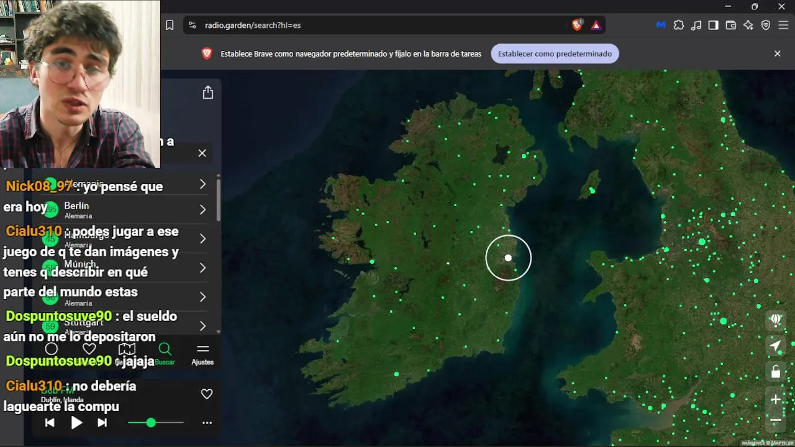Expand the Stuttgart row chevron
The image size is (795, 447).
tap(202, 326)
